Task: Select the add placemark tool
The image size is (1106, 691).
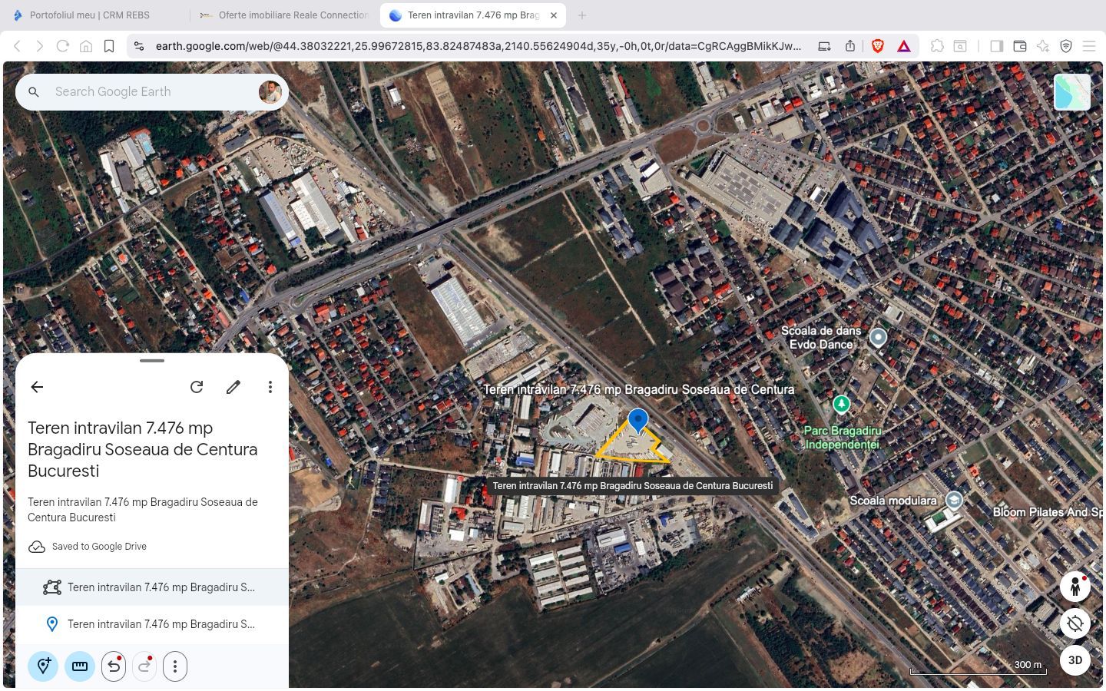Action: pos(43,666)
